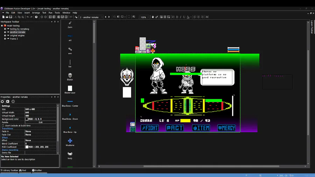
Task: Select the Blue Bone - Down object
Action: tap(70, 116)
